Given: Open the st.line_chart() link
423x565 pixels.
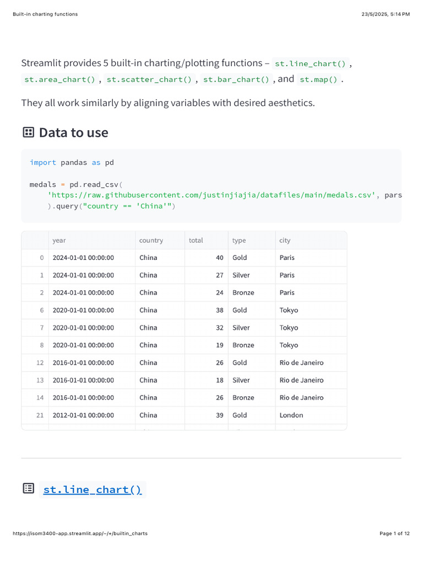Looking at the screenshot, I should (x=93, y=489).
